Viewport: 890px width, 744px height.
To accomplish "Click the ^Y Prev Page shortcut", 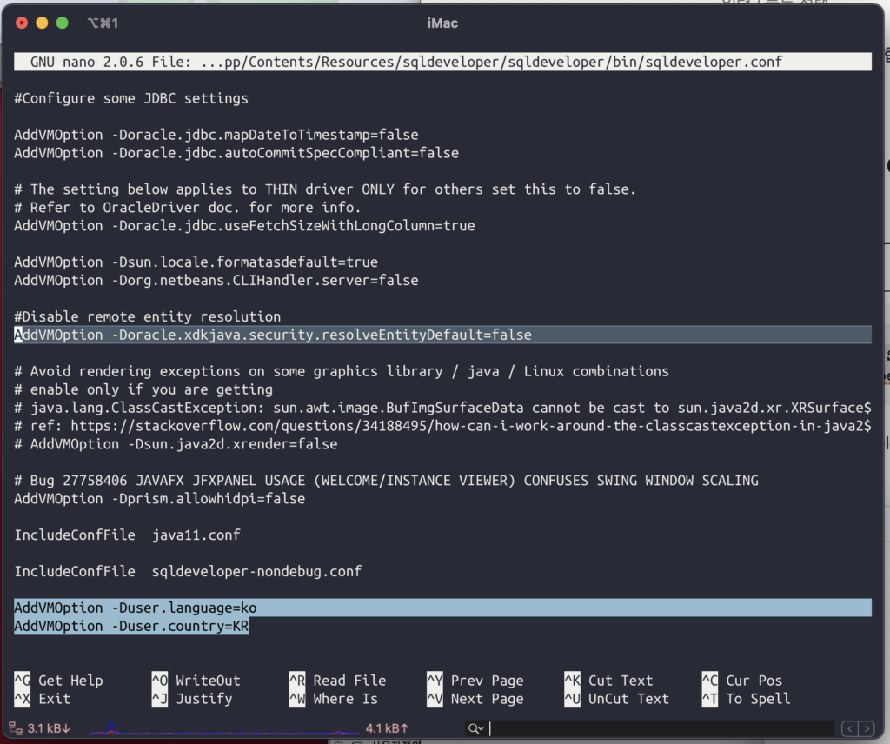I will coord(475,681).
